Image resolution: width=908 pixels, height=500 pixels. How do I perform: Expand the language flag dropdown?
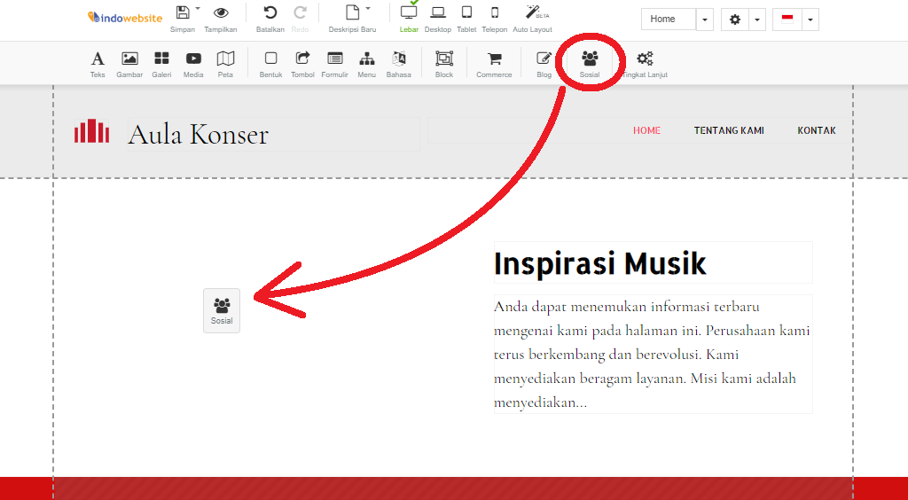810,20
